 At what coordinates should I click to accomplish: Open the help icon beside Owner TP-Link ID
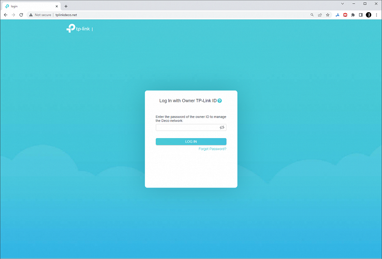click(219, 101)
